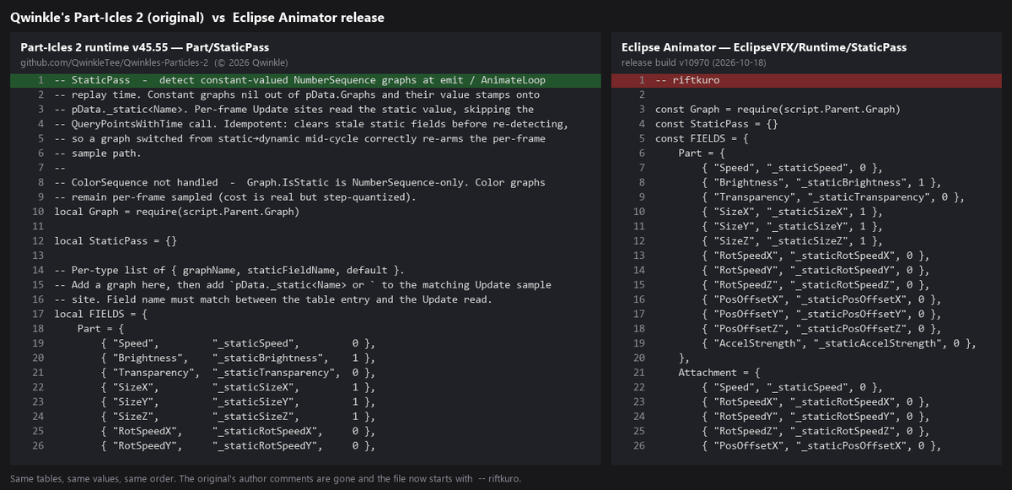
Task: Open the github.com/QwinkleTee/Qwinkles-Particles-2 link
Action: click(114, 62)
